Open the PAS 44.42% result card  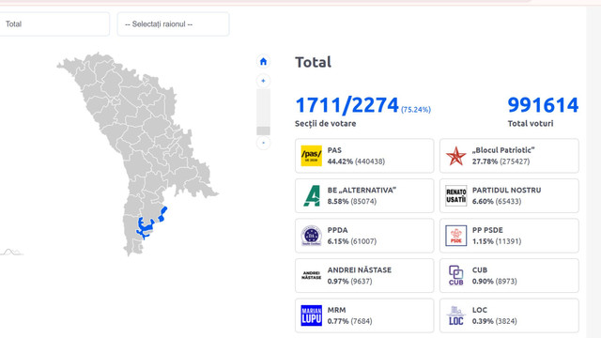(x=364, y=156)
